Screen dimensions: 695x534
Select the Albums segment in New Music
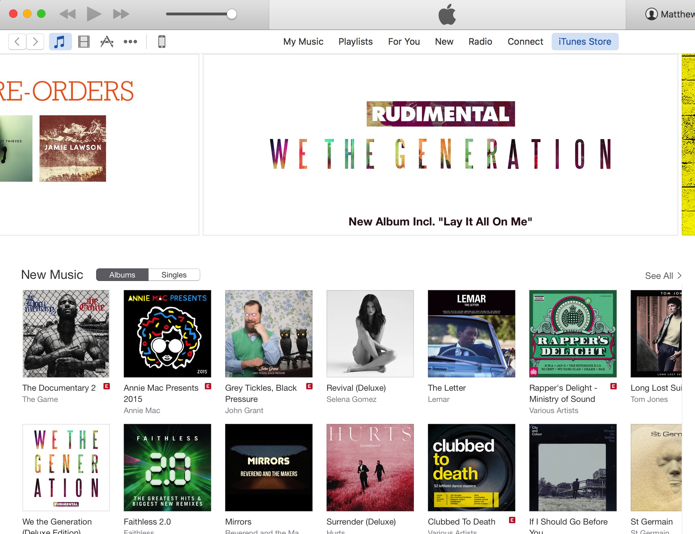pyautogui.click(x=122, y=275)
